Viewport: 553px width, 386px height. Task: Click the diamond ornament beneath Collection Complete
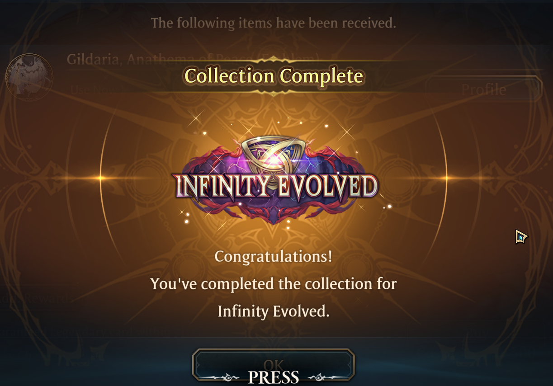(273, 93)
